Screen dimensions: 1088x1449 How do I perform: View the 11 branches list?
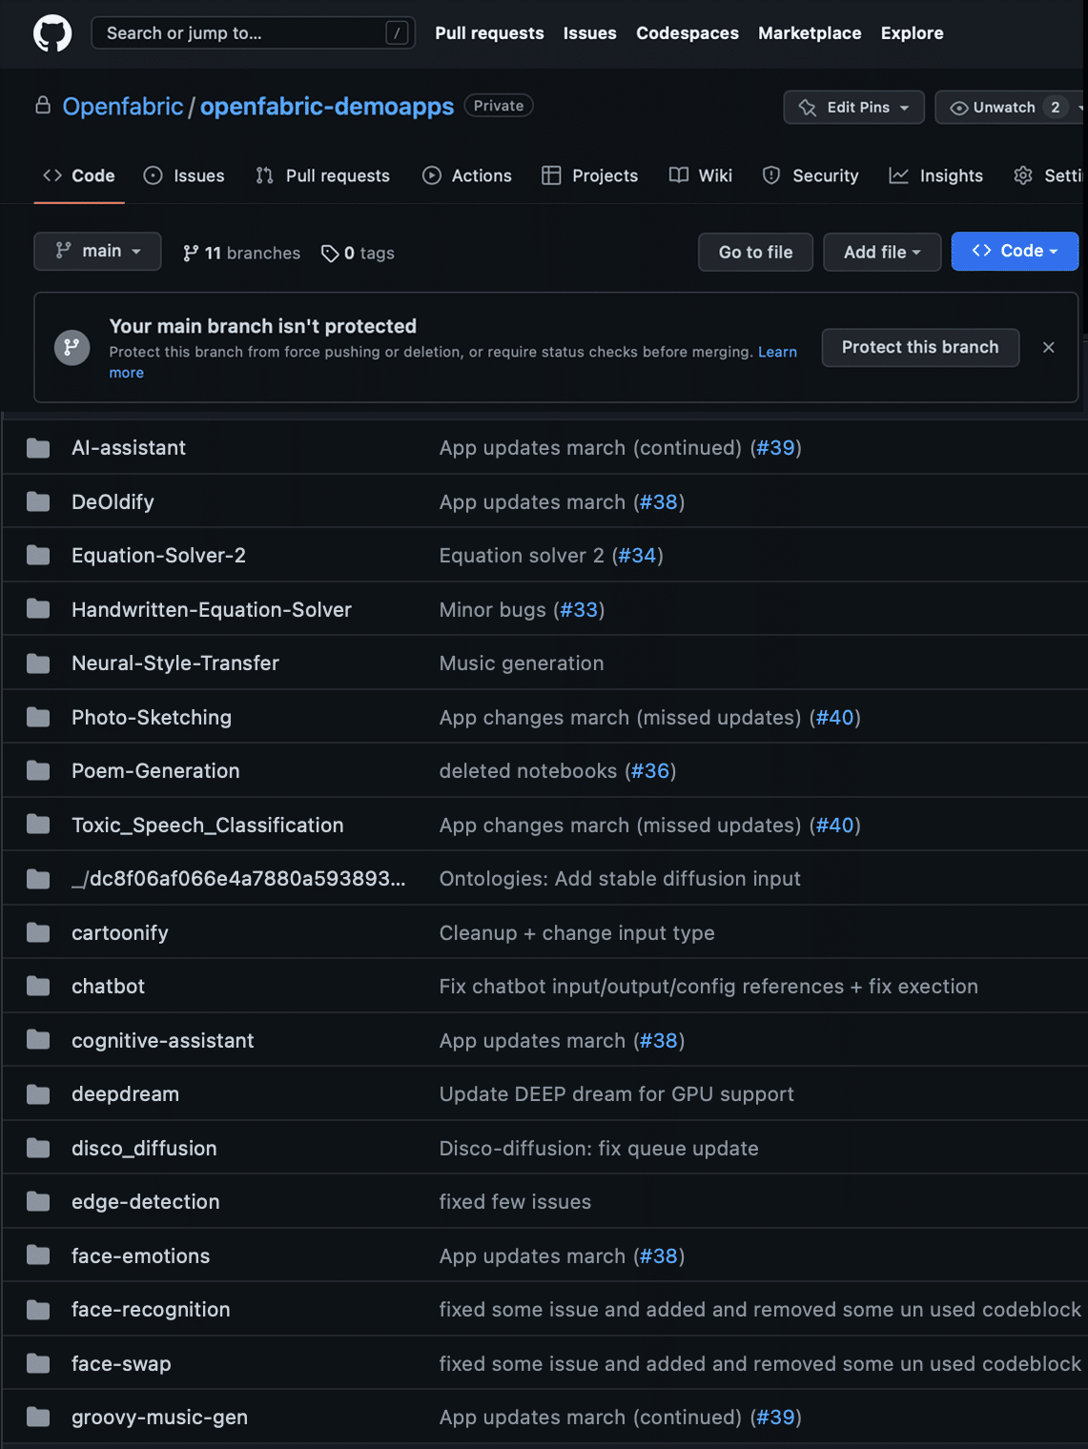[x=241, y=253]
